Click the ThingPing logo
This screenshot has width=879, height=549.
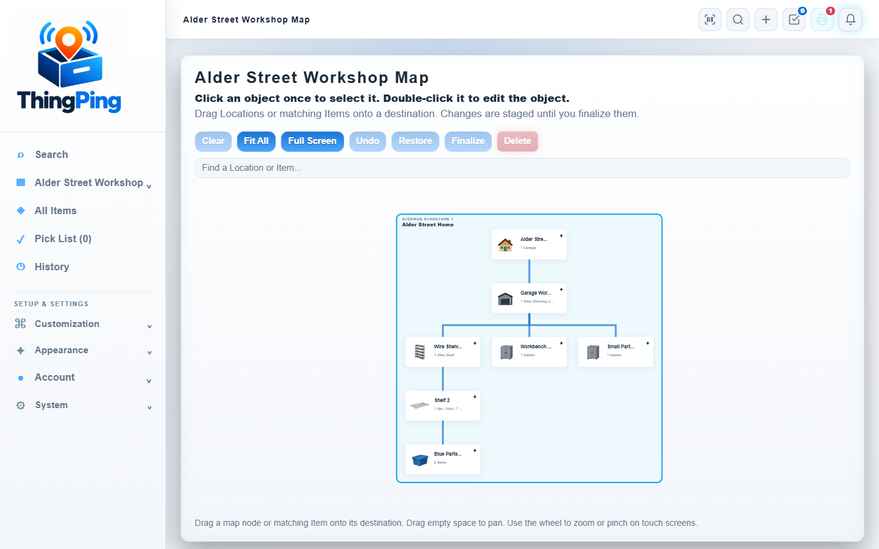(69, 67)
